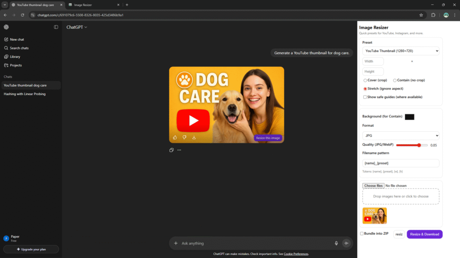Download the dog care thumbnail image
Viewport: 460px width, 258px height.
(x=194, y=138)
